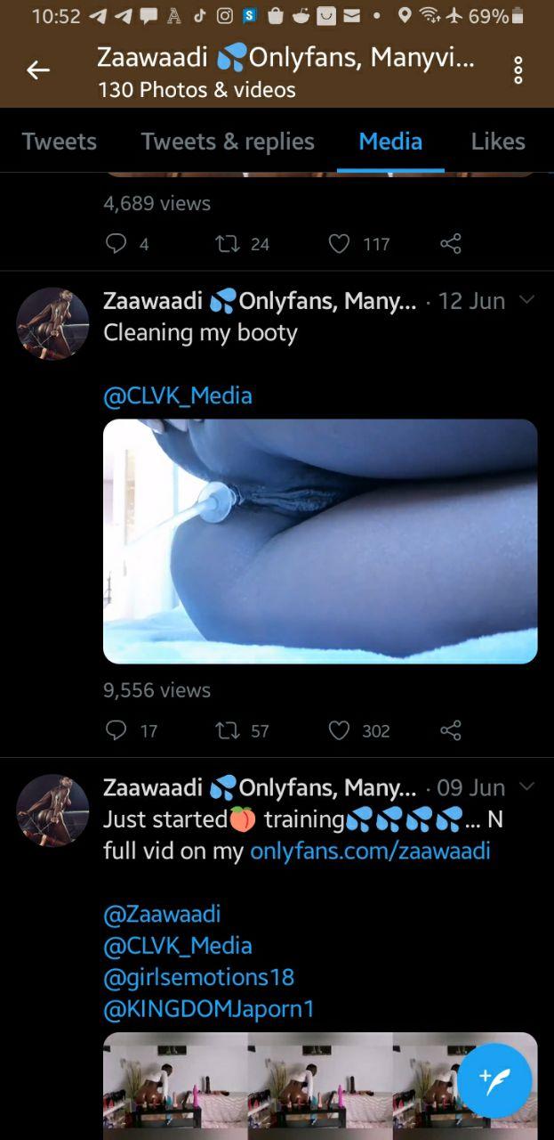554x1140 pixels.
Task: Expand options chevron on 09 Jun tweet
Action: click(526, 786)
